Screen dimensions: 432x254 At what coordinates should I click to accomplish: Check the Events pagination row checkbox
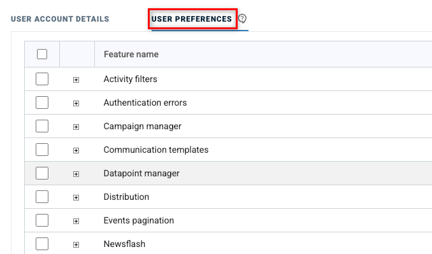coord(42,220)
